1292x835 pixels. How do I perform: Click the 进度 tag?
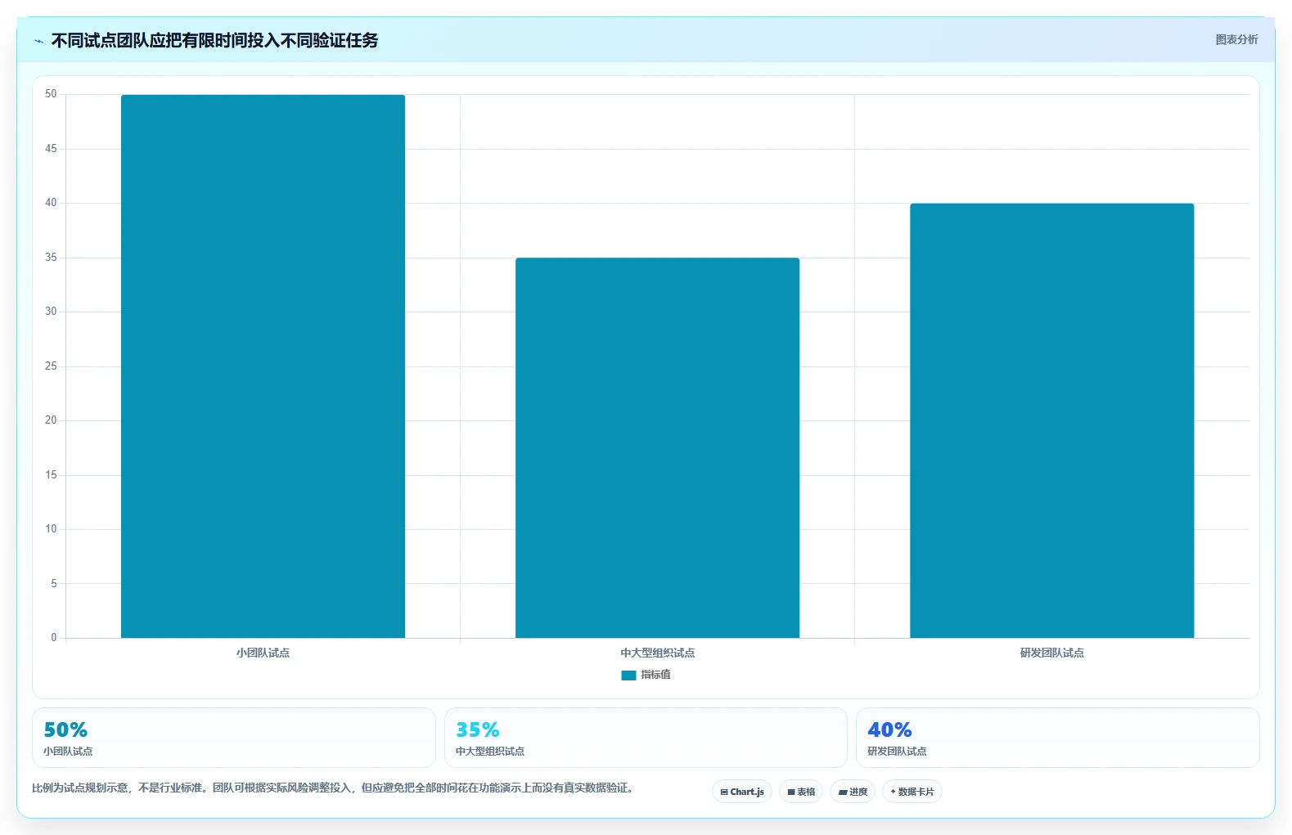pos(853,792)
